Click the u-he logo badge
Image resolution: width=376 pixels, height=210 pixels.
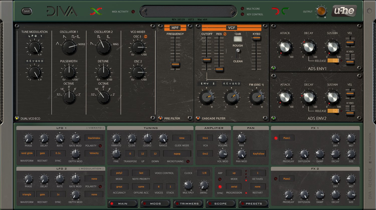pos(344,11)
